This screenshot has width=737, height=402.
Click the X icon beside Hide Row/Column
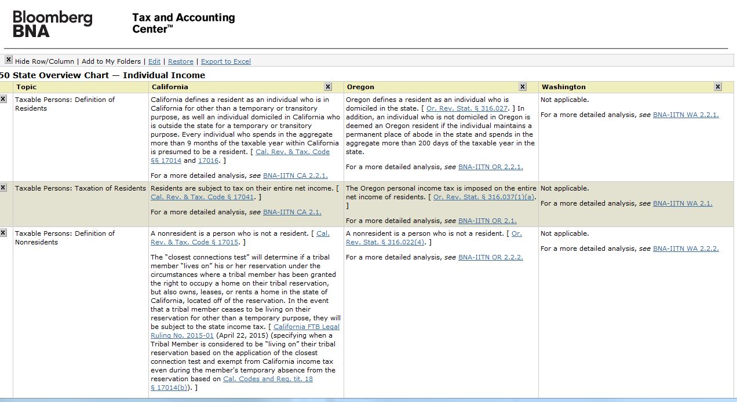coord(8,59)
